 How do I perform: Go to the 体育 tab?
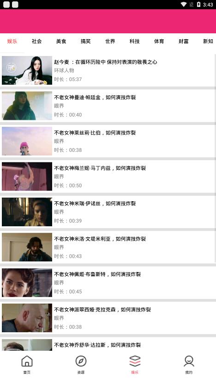click(159, 41)
